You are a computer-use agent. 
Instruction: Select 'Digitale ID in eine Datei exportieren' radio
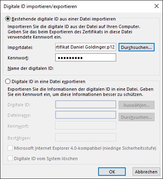[8, 81]
